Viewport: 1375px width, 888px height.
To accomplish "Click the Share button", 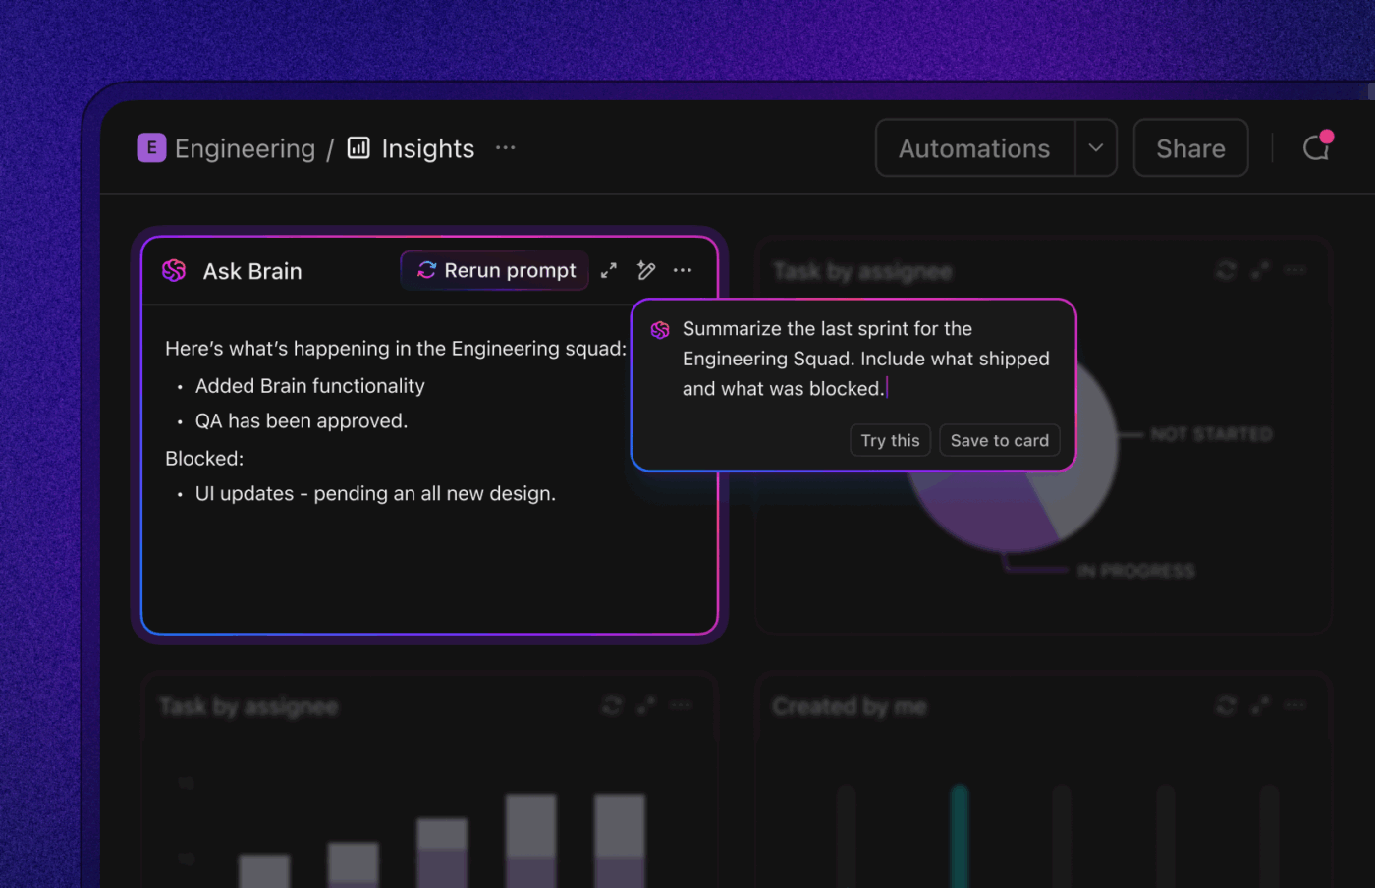I will pos(1190,148).
